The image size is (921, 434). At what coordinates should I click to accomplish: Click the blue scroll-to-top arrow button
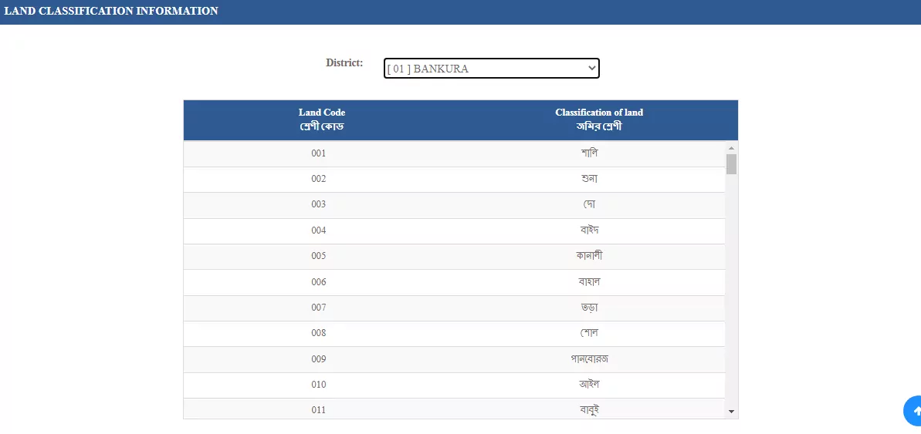pyautogui.click(x=913, y=411)
